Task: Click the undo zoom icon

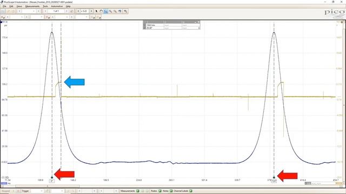Action: tap(120, 11)
